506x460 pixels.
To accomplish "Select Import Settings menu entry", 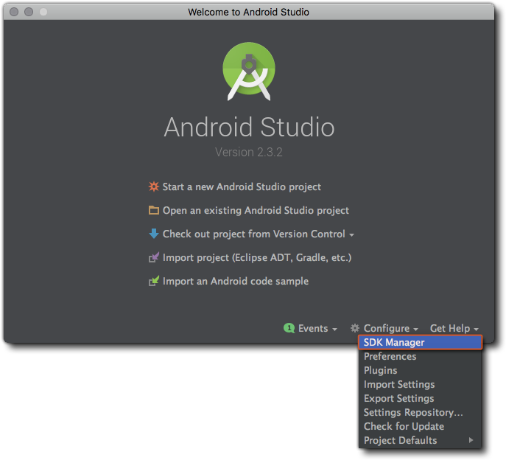I will (398, 384).
